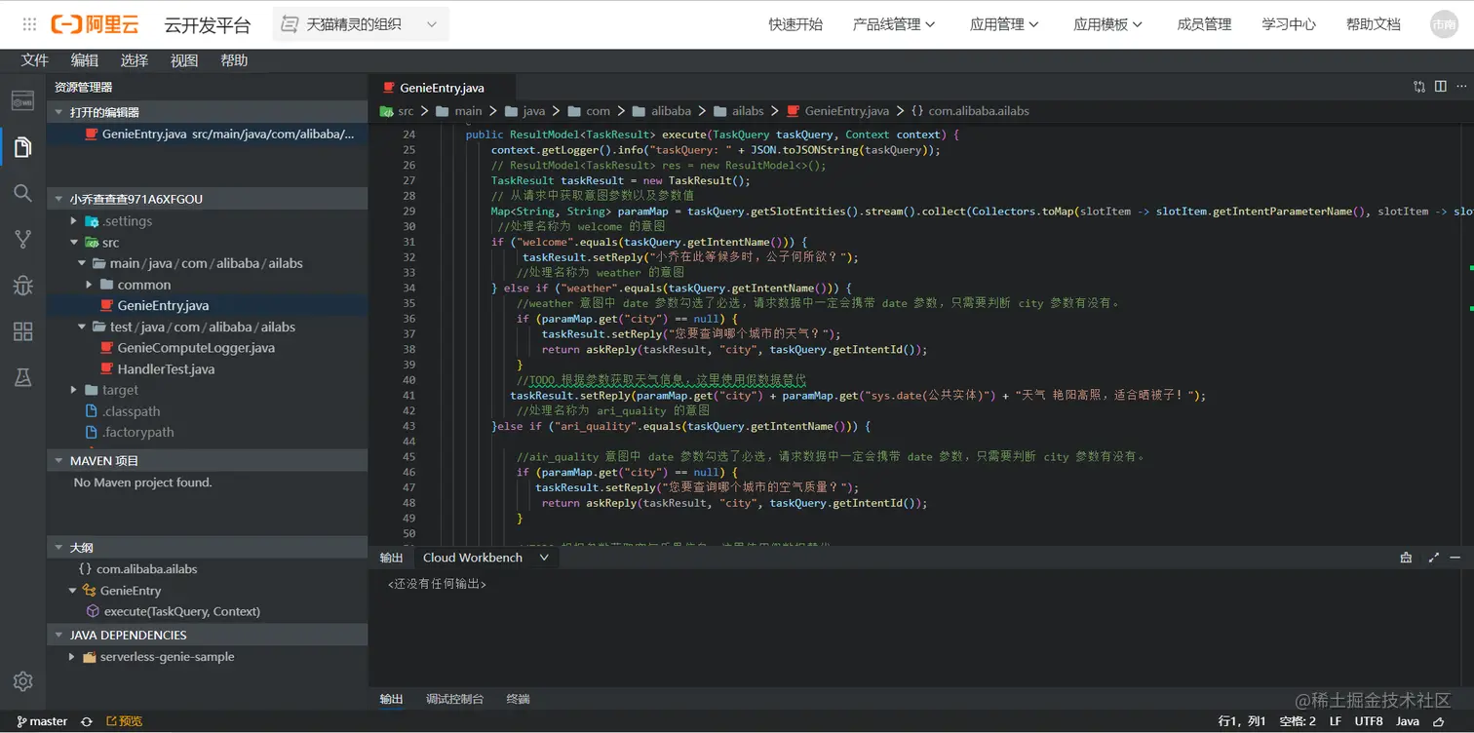Synchronize changes in the status bar
The width and height of the screenshot is (1474, 733).
pyautogui.click(x=87, y=721)
